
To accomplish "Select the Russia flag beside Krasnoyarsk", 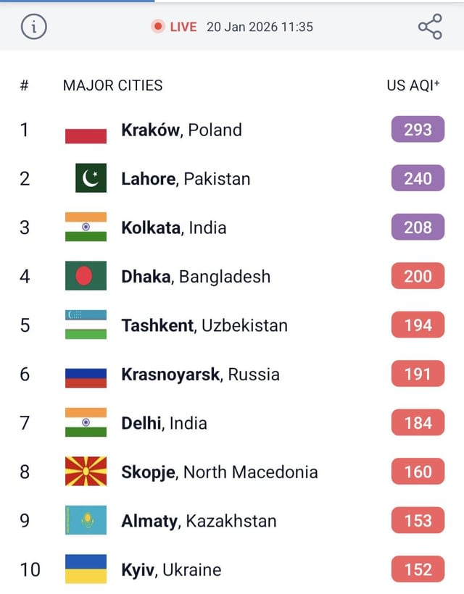I will coord(86,375).
